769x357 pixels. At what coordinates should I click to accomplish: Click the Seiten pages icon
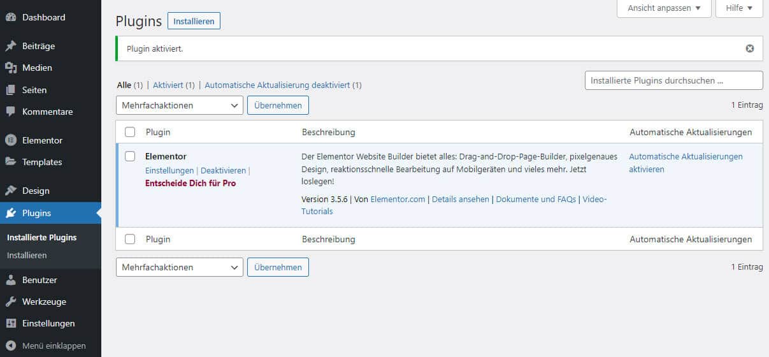click(x=11, y=91)
